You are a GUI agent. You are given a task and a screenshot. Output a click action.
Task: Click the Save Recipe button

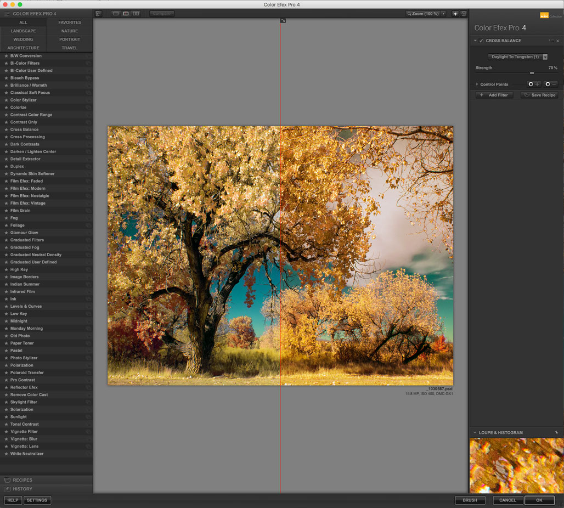click(x=539, y=95)
